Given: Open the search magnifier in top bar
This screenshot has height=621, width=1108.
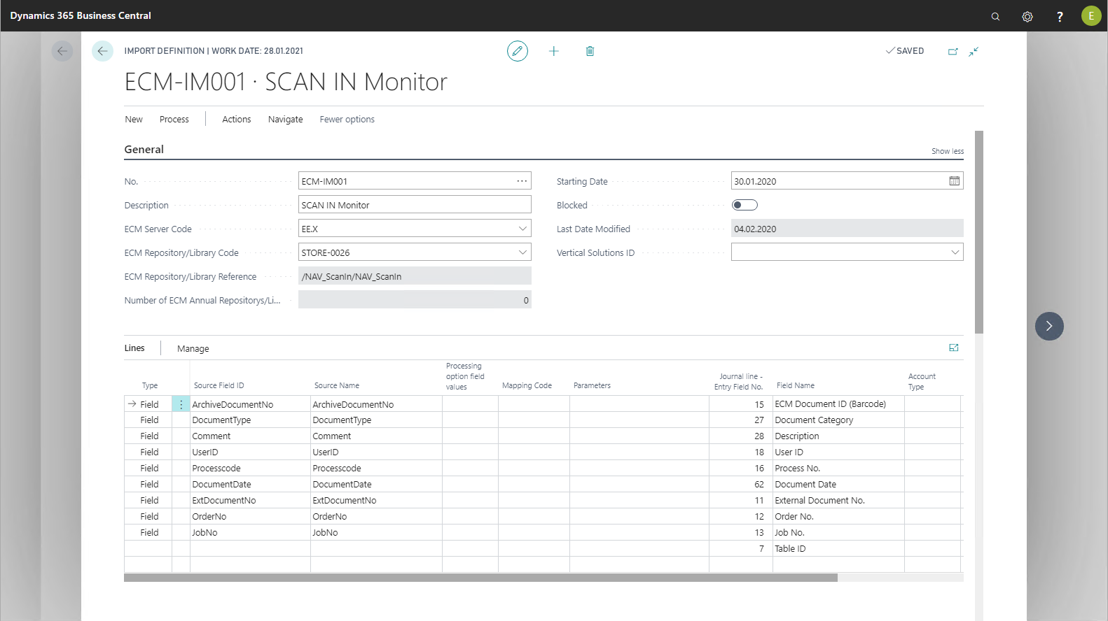Looking at the screenshot, I should pos(995,16).
